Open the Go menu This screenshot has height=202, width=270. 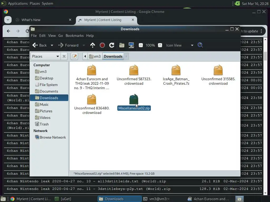click(60, 36)
